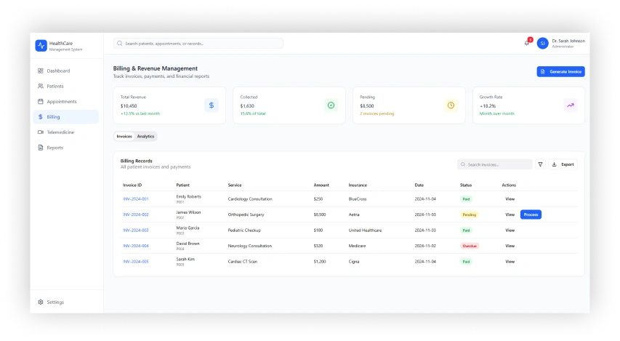Click the HealthCare logo icon
This screenshot has height=341, width=620.
[x=41, y=46]
